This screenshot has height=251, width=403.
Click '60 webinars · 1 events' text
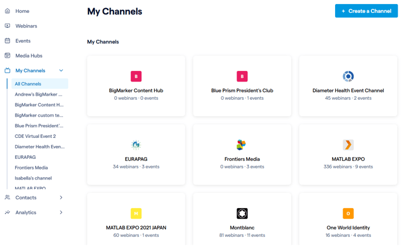[x=136, y=235]
